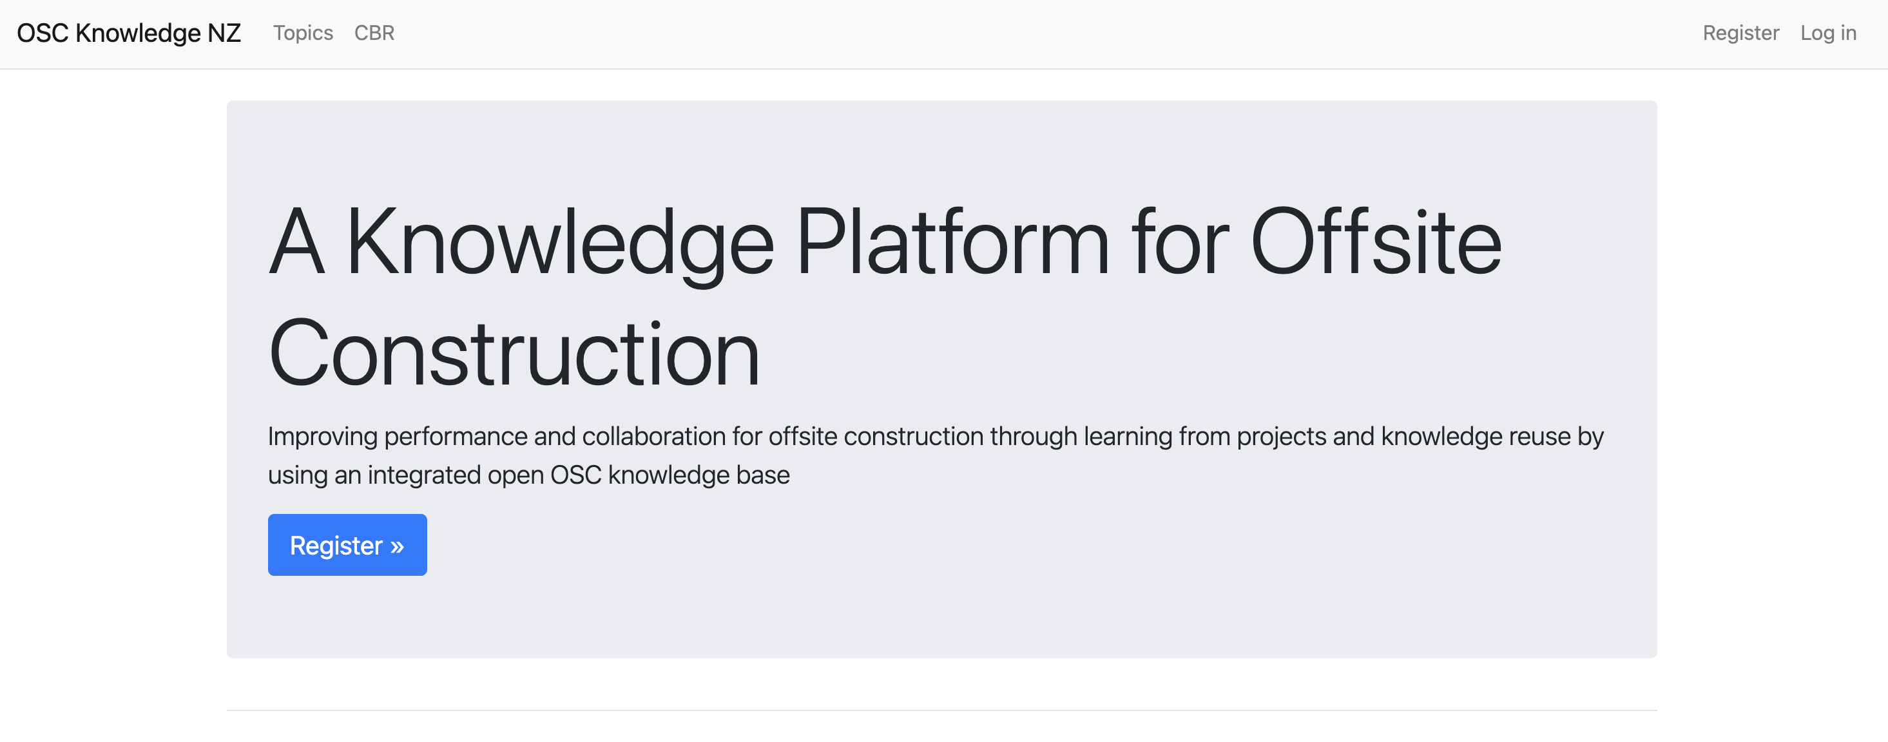The width and height of the screenshot is (1888, 742).
Task: Click 'integrated open OSC knowledge base' phrase
Action: (578, 475)
